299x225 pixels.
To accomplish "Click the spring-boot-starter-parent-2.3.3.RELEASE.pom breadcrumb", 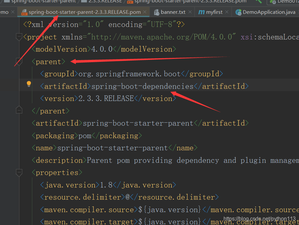I will [187, 2].
